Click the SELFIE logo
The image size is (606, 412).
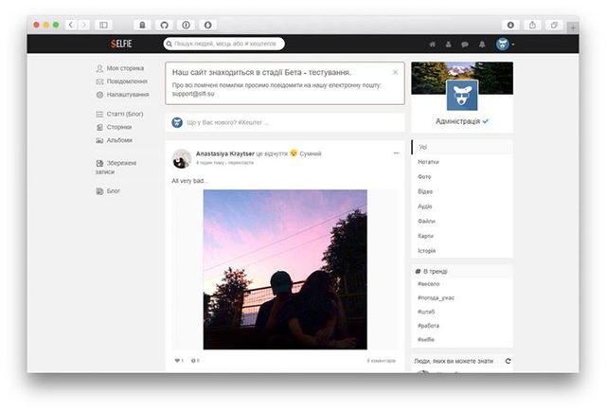[120, 44]
